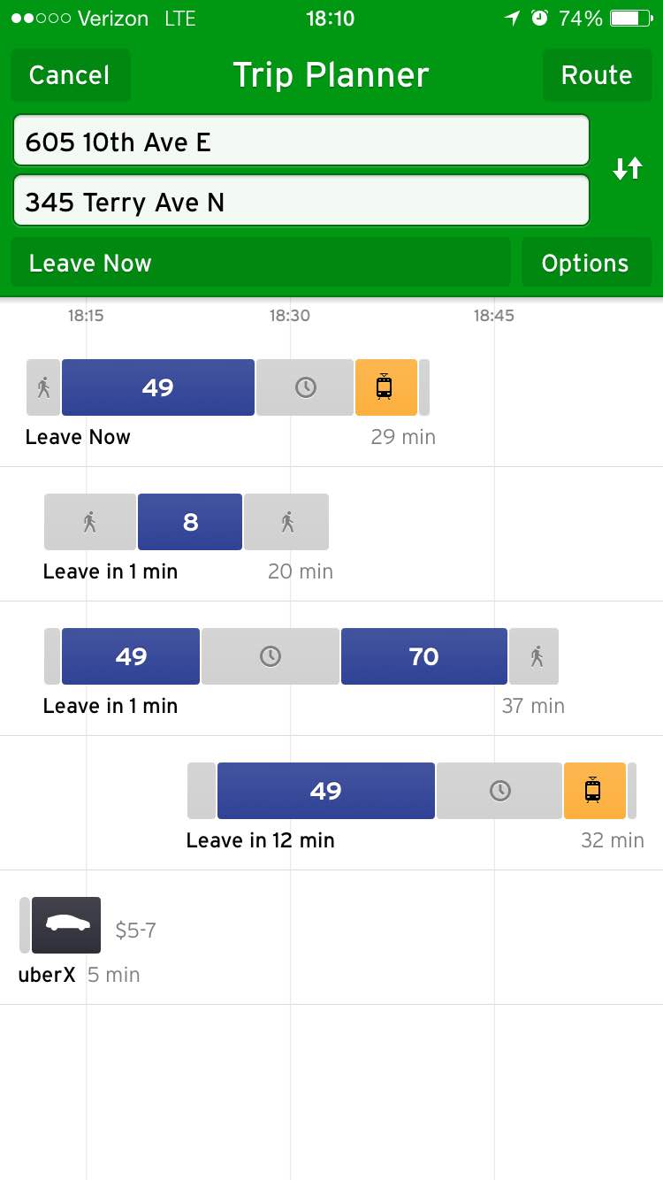
Task: Tap final walking icon in 37 min trip
Action: (534, 656)
